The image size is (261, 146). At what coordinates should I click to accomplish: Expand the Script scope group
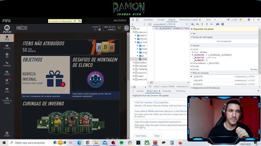(191, 66)
